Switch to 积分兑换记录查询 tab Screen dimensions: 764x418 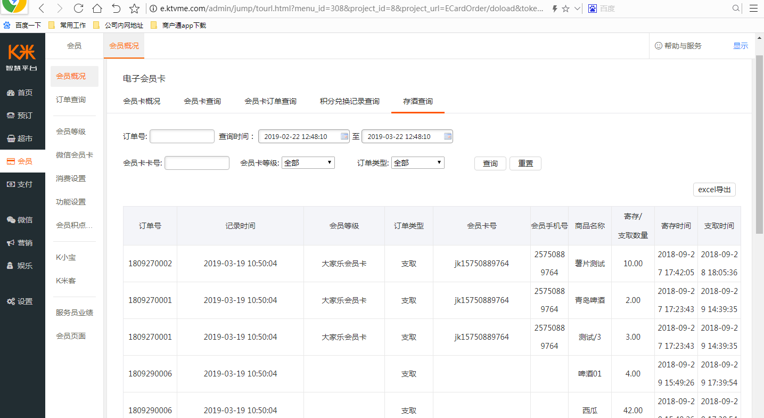(x=350, y=101)
